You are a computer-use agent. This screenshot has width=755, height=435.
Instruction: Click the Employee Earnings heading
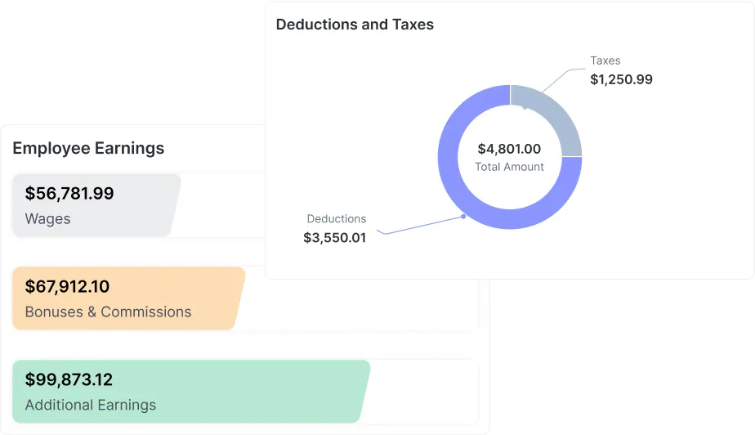pos(88,148)
